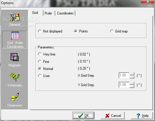The width and height of the screenshot is (155, 121).
Task: Choose the Fine grid parameter
Action: tap(44, 62)
